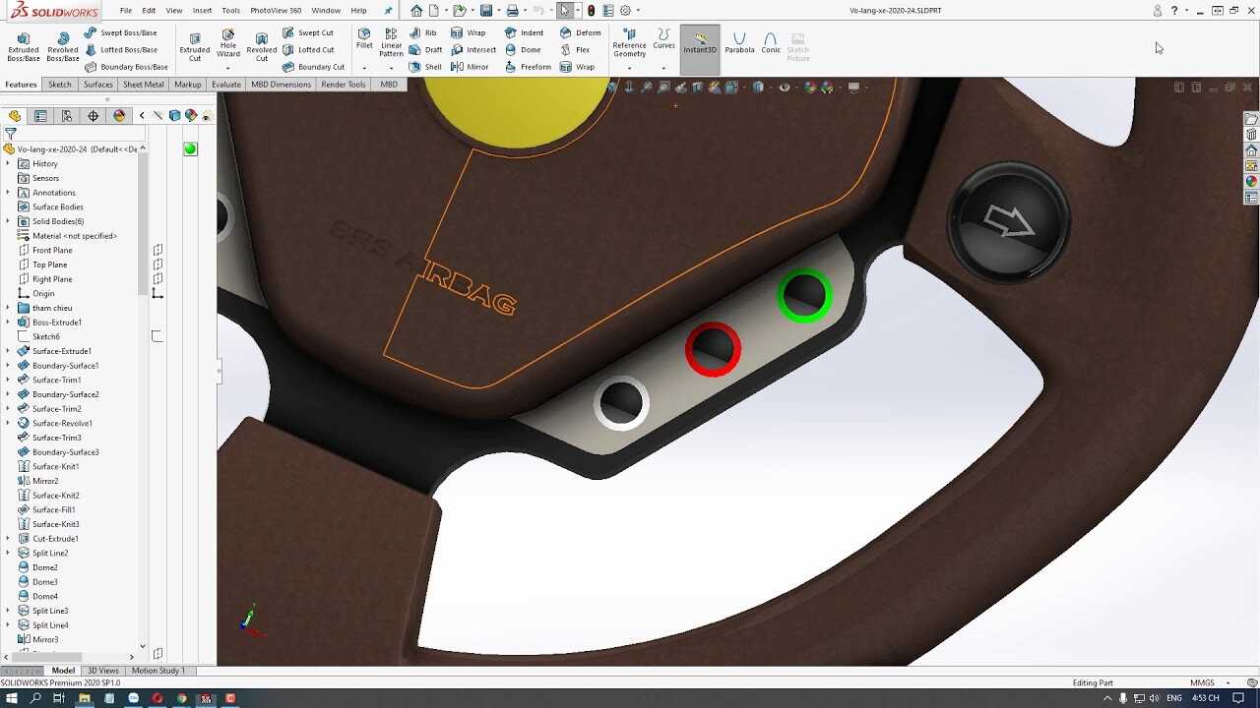Click the Rebuild traffic light icon
Viewport: 1260px width, 708px height.
tap(590, 11)
